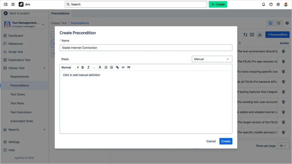Change rows per page using the 10 dropdown

click(x=283, y=145)
